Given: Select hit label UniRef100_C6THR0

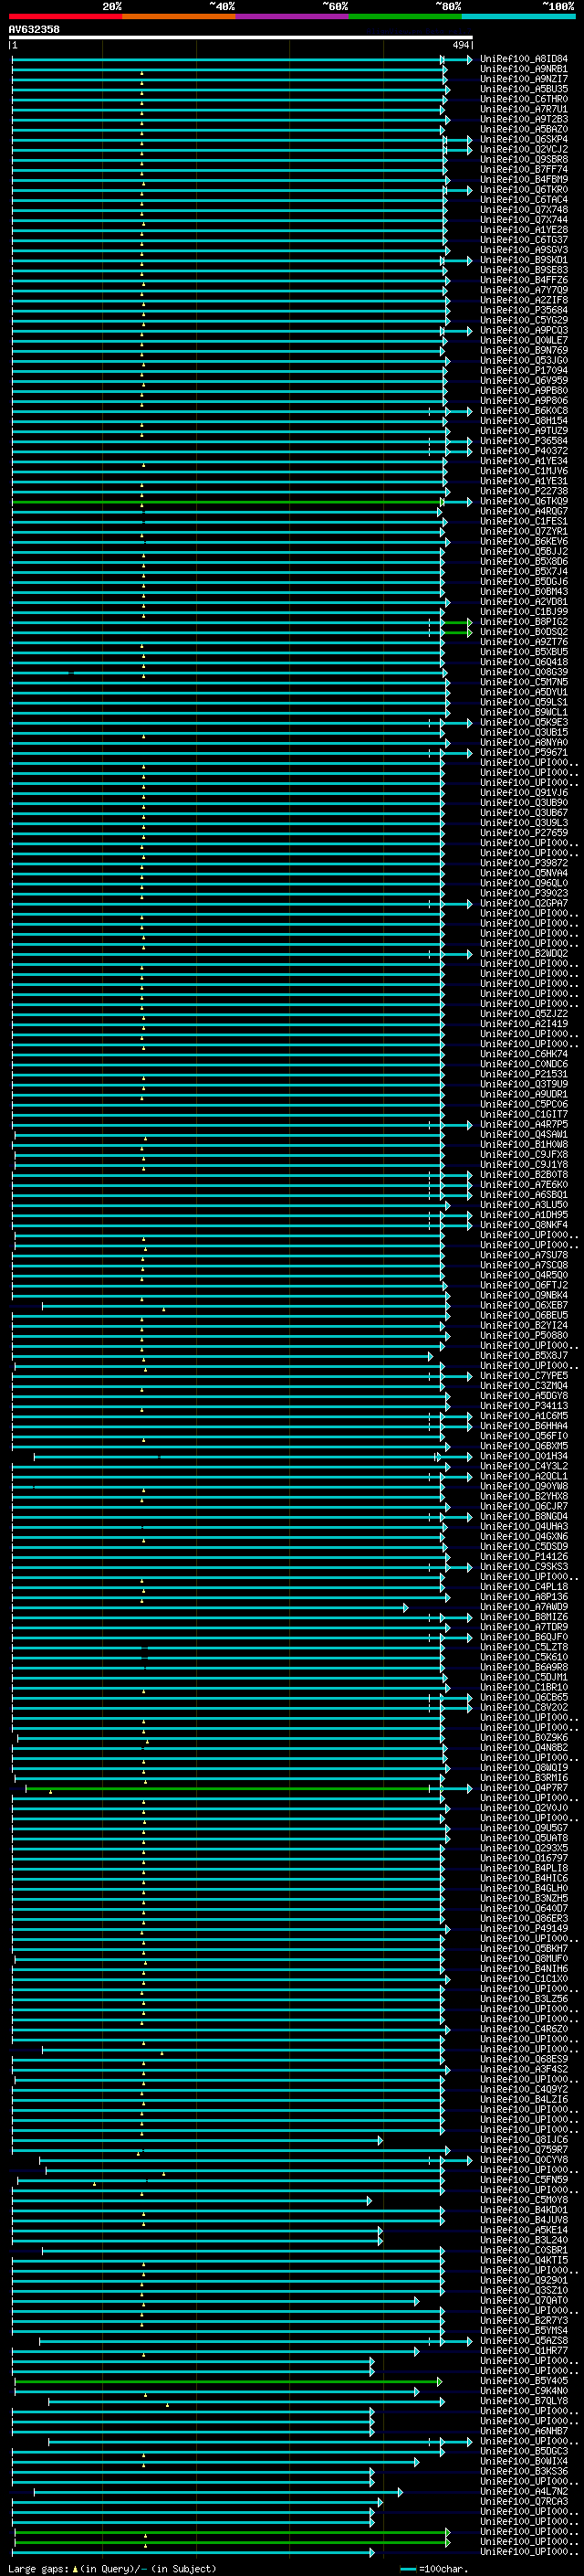Looking at the screenshot, I should [x=524, y=99].
